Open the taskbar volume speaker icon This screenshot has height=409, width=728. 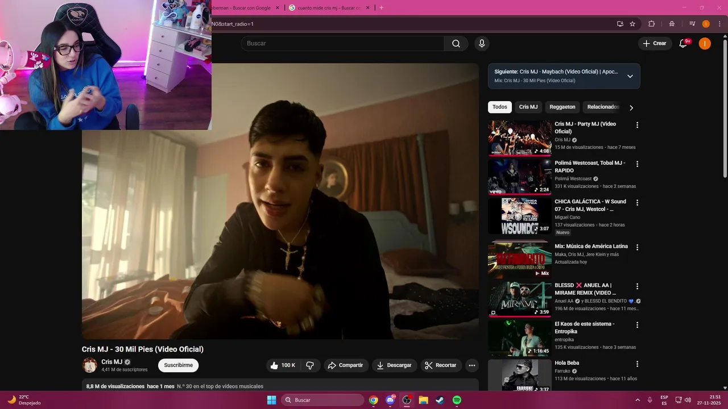pyautogui.click(x=688, y=400)
